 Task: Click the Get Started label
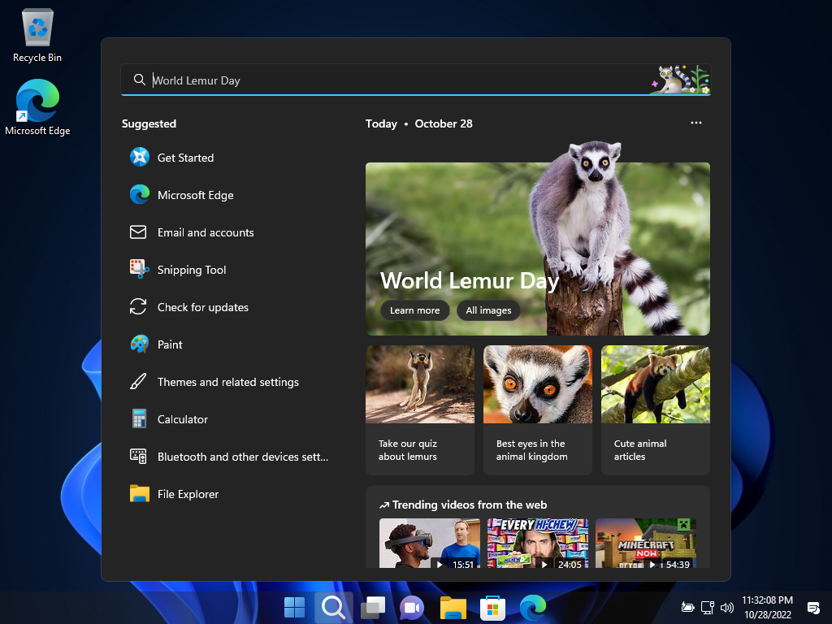(x=186, y=158)
